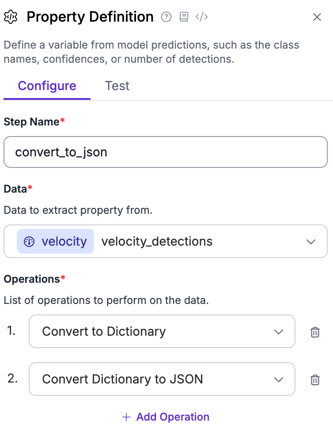Click the Convert to Dictionary text

104,331
